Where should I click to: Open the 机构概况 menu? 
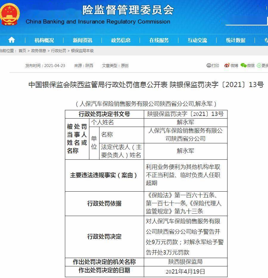[44, 40]
